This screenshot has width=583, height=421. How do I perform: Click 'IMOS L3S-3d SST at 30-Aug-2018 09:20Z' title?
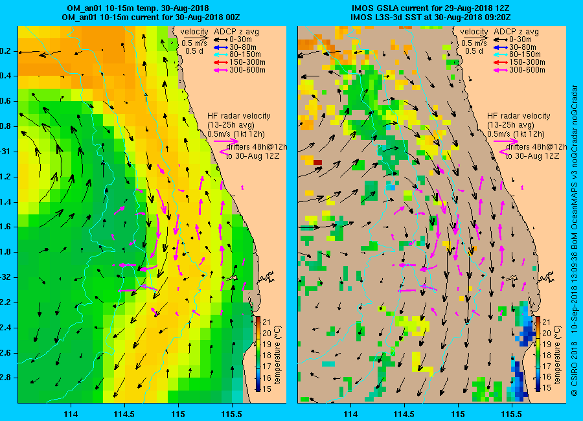coord(431,17)
